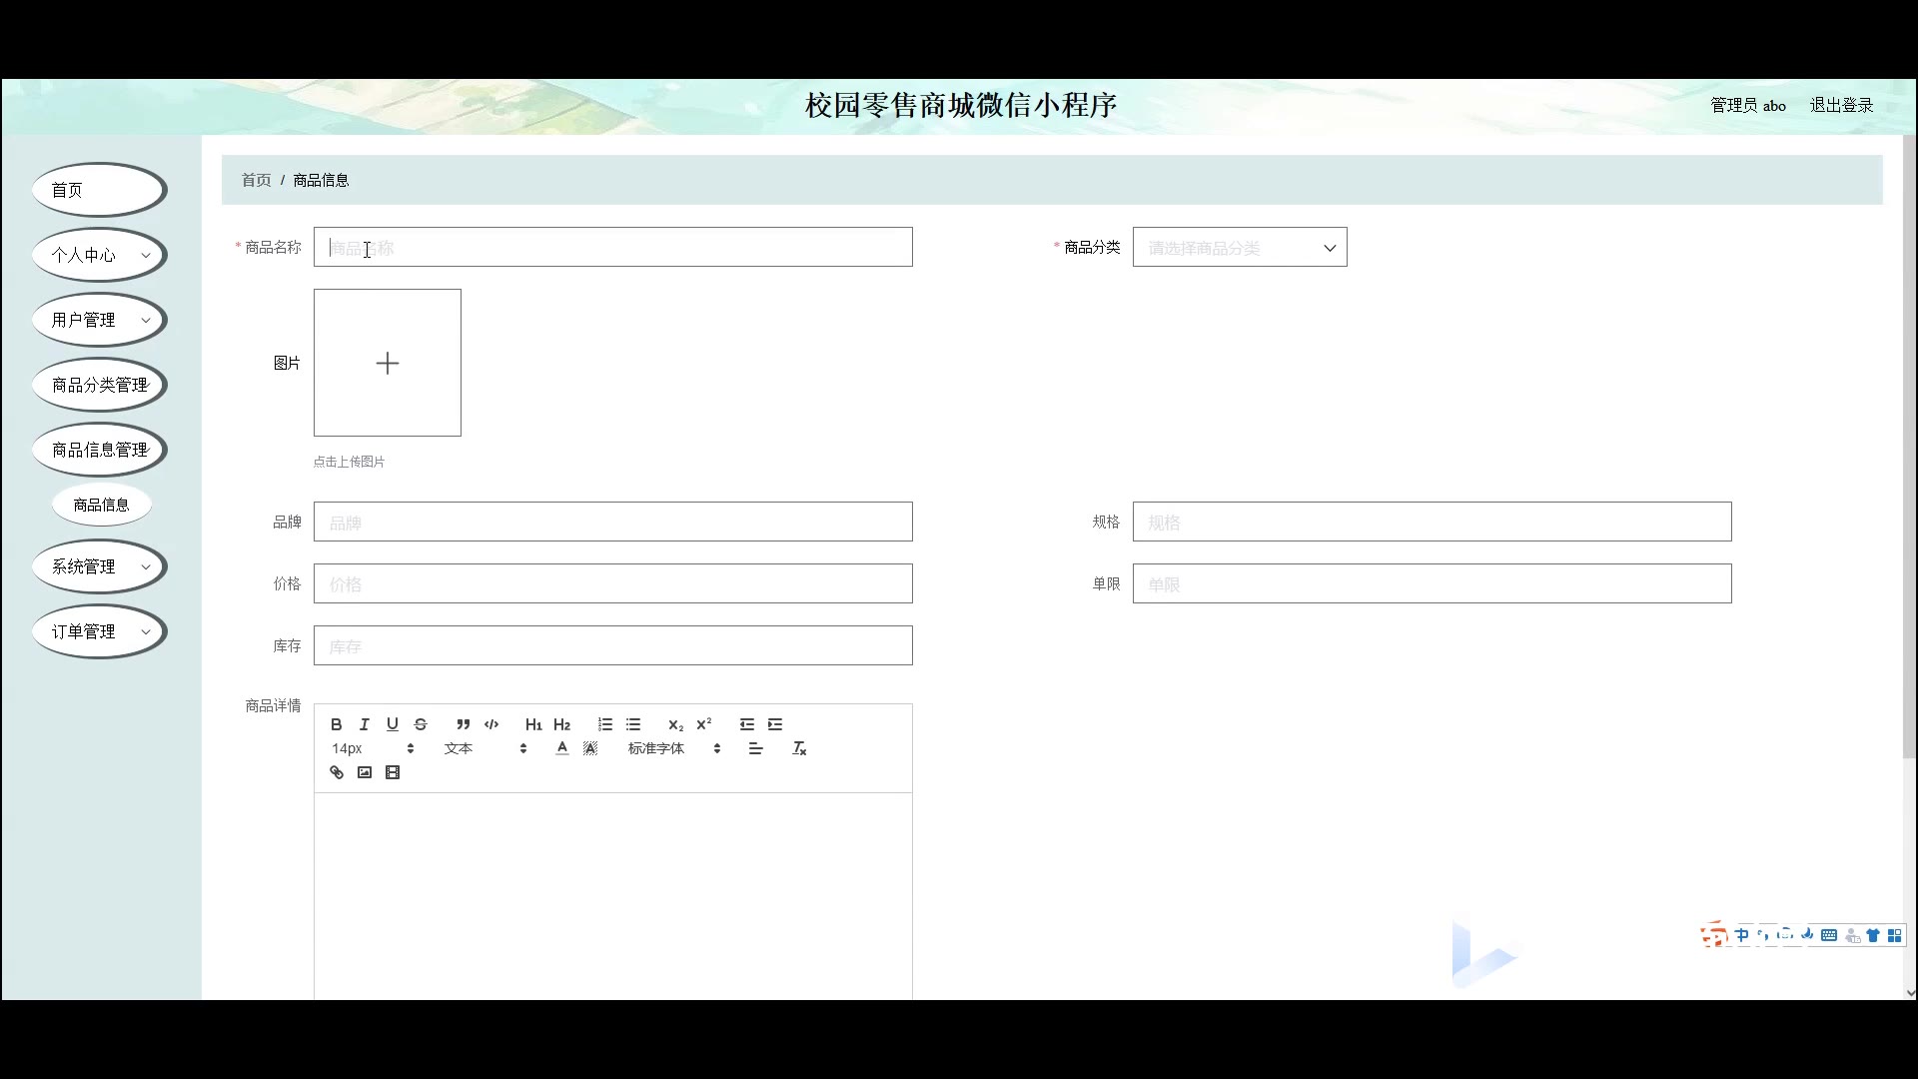Click clear formatting icon
The width and height of the screenshot is (1918, 1079).
pyautogui.click(x=799, y=748)
